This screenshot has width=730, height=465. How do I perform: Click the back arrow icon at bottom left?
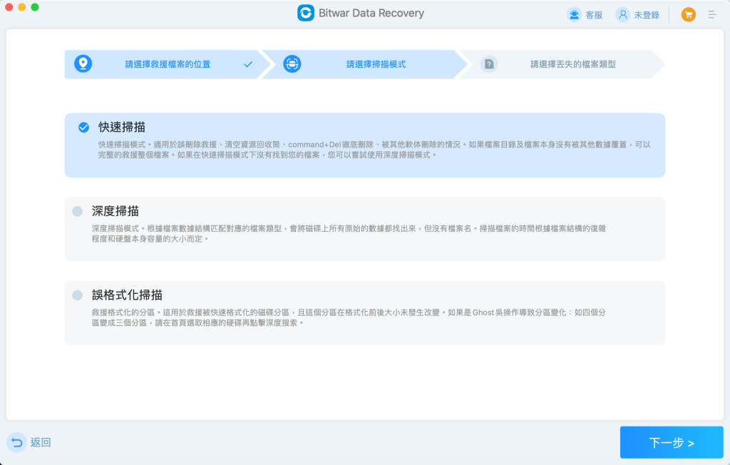pyautogui.click(x=16, y=442)
